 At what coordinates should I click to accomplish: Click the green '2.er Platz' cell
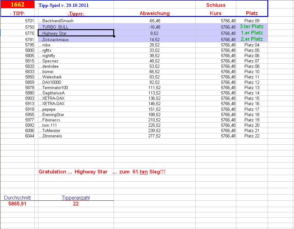252,39
